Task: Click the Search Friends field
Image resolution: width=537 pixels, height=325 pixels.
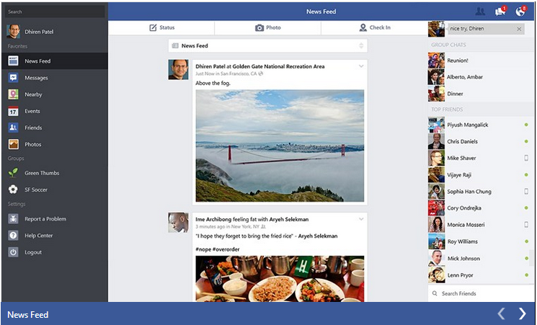Action: tap(481, 293)
